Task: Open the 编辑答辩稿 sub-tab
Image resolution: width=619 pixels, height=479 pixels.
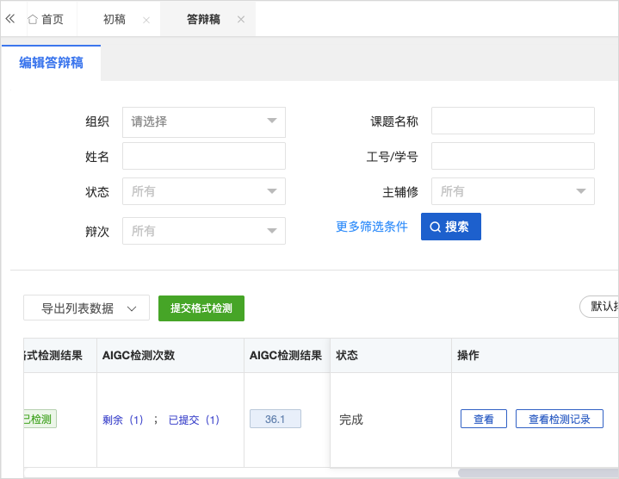Action: (x=51, y=63)
